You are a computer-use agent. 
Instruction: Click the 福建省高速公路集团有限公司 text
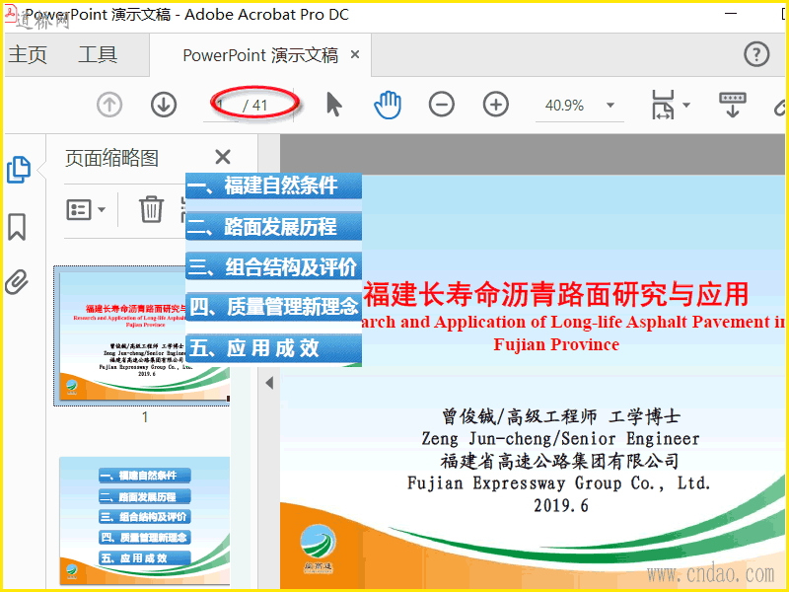pyautogui.click(x=559, y=461)
